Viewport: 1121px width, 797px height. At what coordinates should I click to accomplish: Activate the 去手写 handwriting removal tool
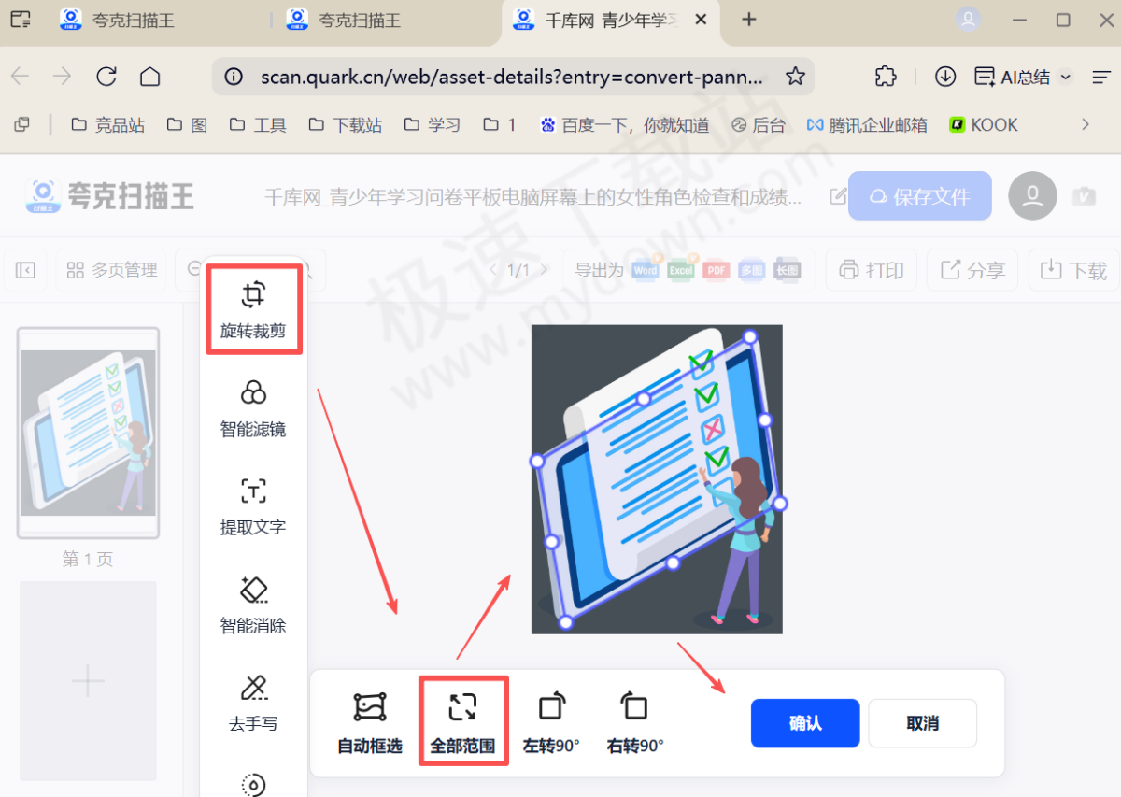pos(253,703)
